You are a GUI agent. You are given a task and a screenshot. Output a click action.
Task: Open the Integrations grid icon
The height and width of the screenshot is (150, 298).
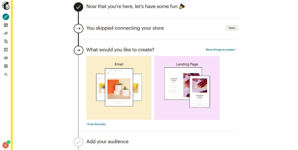(x=6, y=66)
